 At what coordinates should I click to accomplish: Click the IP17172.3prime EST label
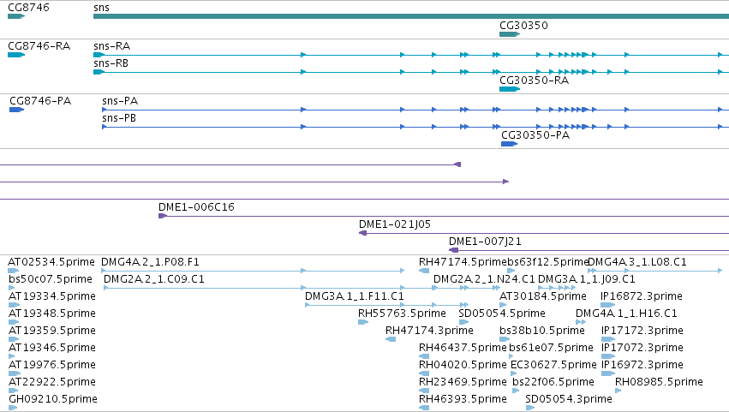(x=642, y=331)
